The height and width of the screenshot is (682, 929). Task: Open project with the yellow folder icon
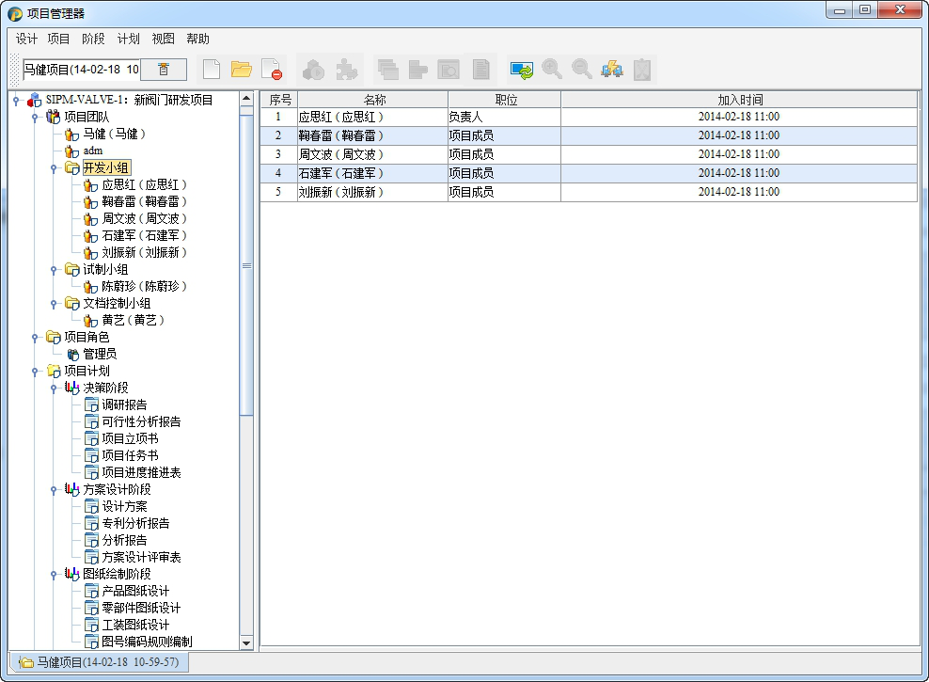[241, 70]
